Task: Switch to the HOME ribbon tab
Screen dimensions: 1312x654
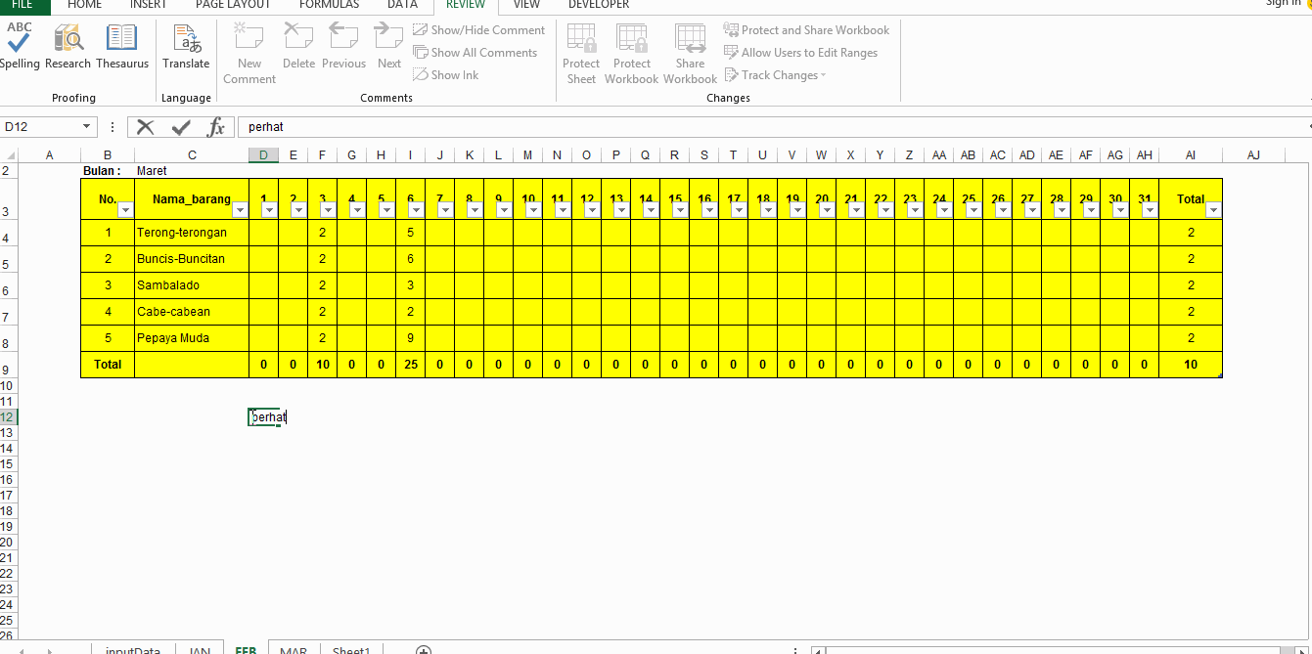Action: pos(84,5)
